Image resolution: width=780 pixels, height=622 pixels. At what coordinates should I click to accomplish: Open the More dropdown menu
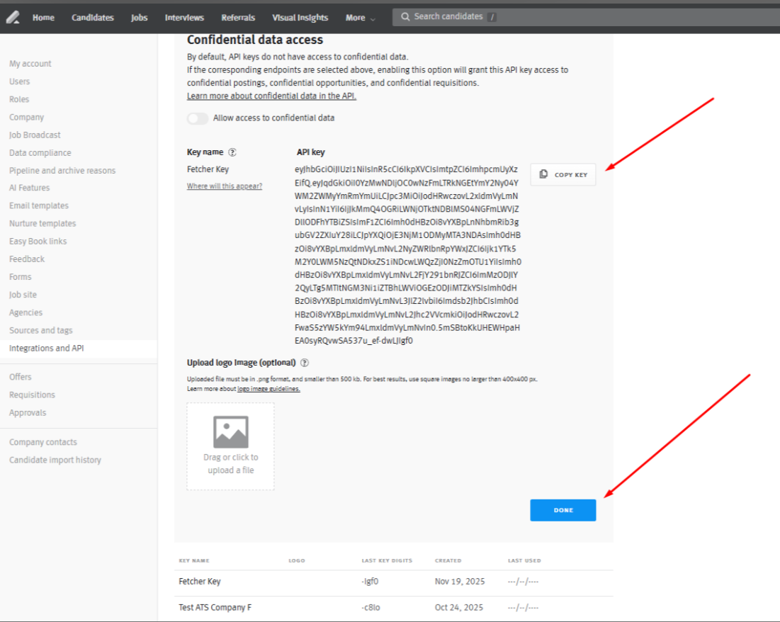coord(358,17)
